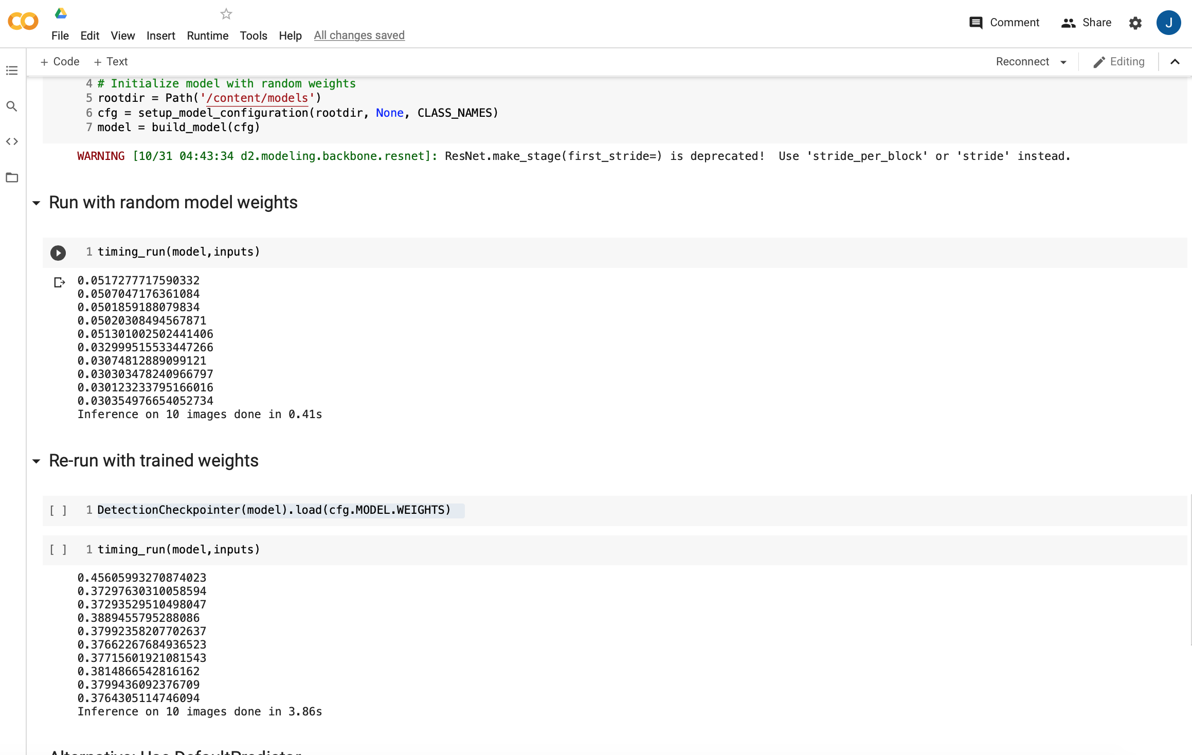Open revision history via 'All changes saved'
Image resolution: width=1192 pixels, height=755 pixels.
[359, 35]
